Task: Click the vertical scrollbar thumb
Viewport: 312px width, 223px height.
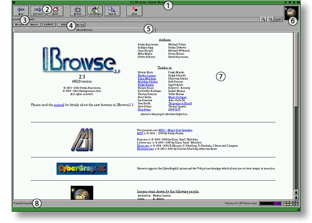Action: pos(296,69)
